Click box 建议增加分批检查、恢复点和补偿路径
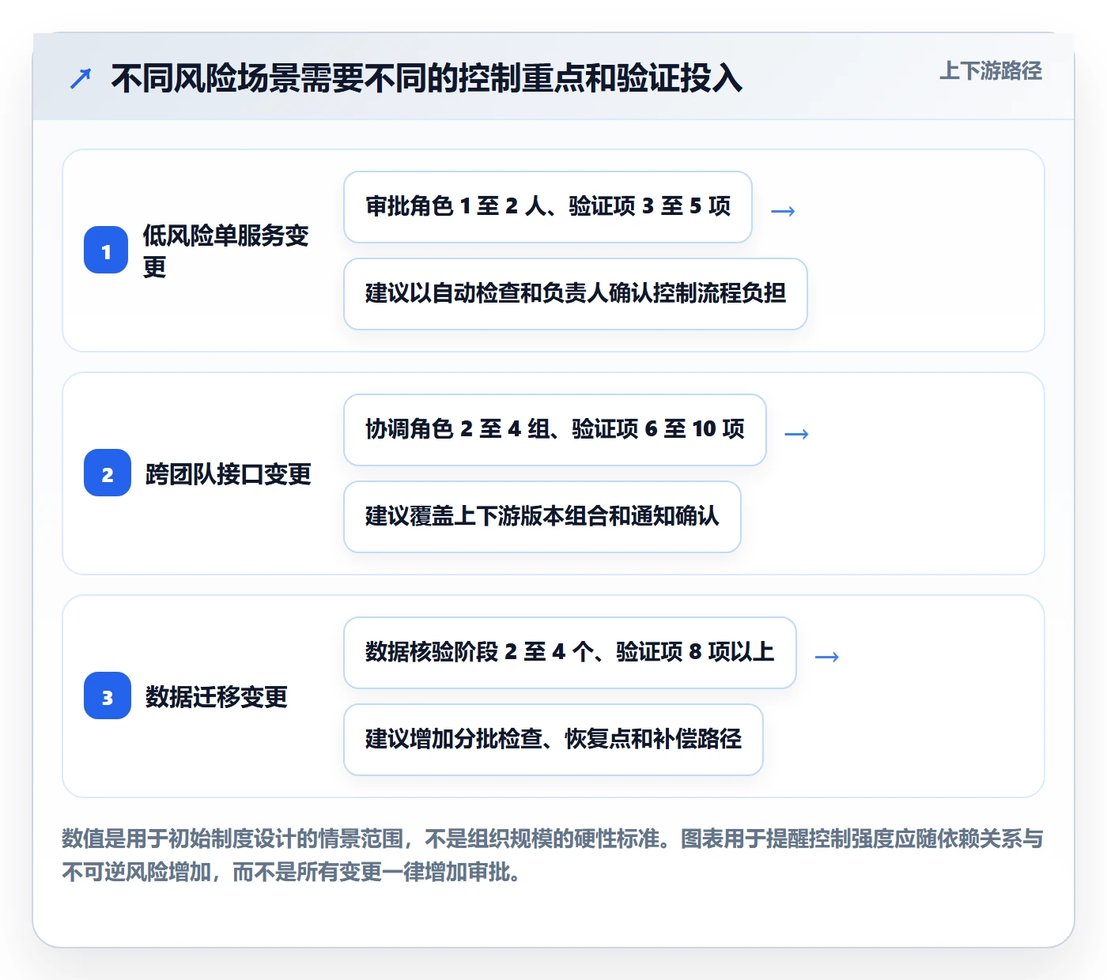This screenshot has width=1107, height=980. 553,740
